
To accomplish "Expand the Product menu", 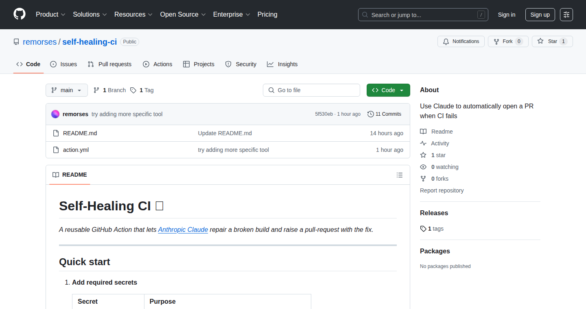I will 50,15.
